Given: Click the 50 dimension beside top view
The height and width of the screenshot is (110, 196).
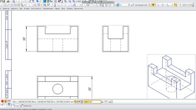Looking at the screenshot, I should pos(90,89).
